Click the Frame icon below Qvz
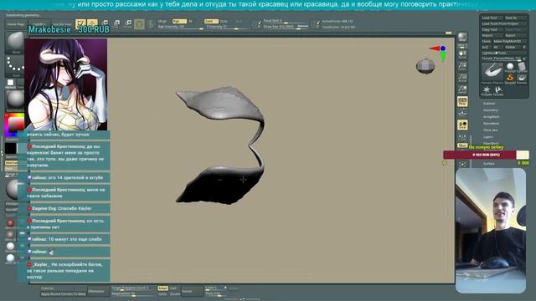This screenshot has width=536, height=301. 462,164
